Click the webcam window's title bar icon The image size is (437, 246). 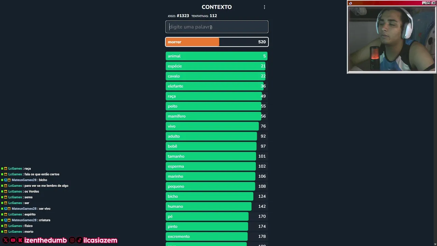[350, 3]
